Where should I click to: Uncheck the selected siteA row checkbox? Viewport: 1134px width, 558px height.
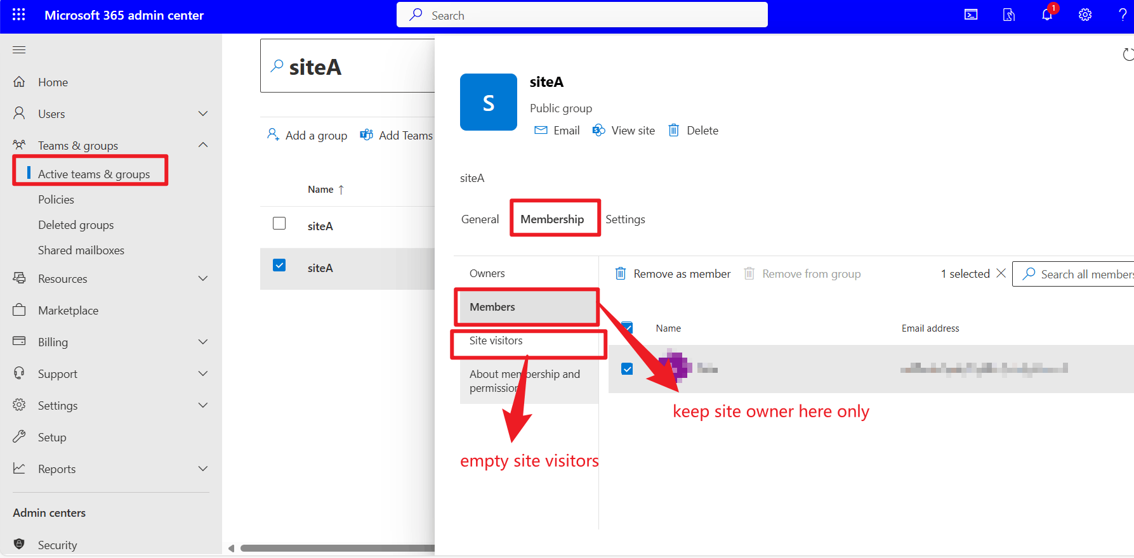[279, 265]
